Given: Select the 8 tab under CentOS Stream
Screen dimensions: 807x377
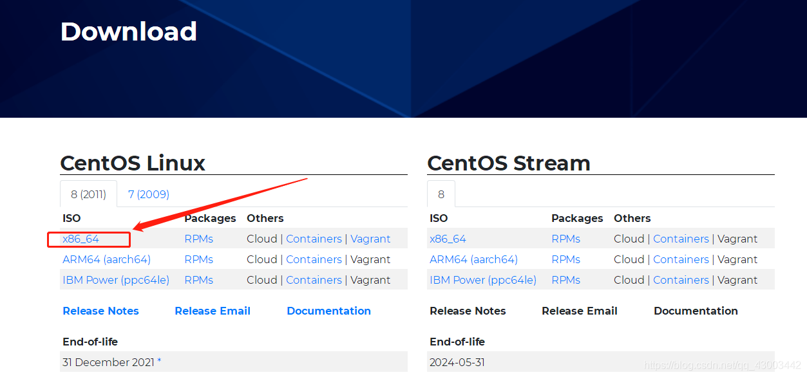Looking at the screenshot, I should (441, 194).
